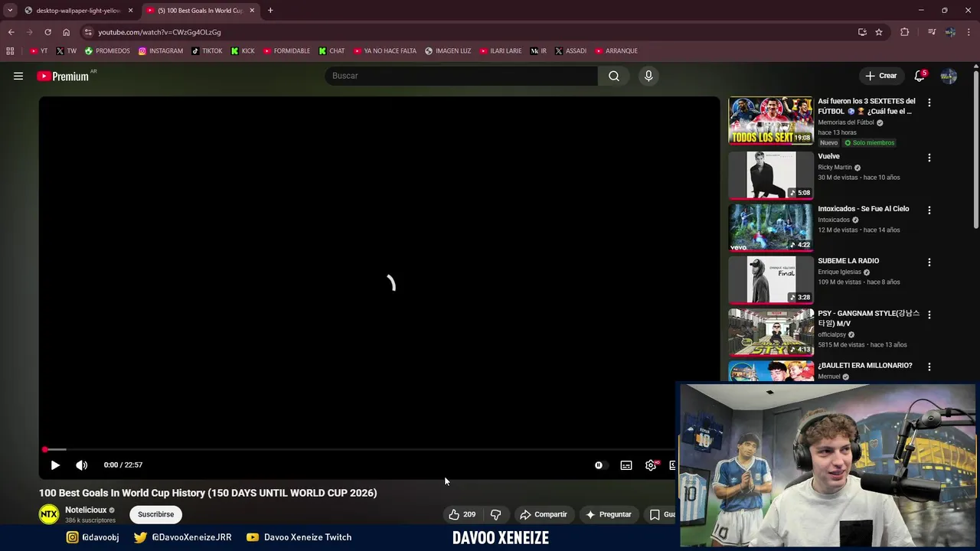The image size is (980, 551).
Task: Go to YouTube Premium home logo
Action: 64,76
